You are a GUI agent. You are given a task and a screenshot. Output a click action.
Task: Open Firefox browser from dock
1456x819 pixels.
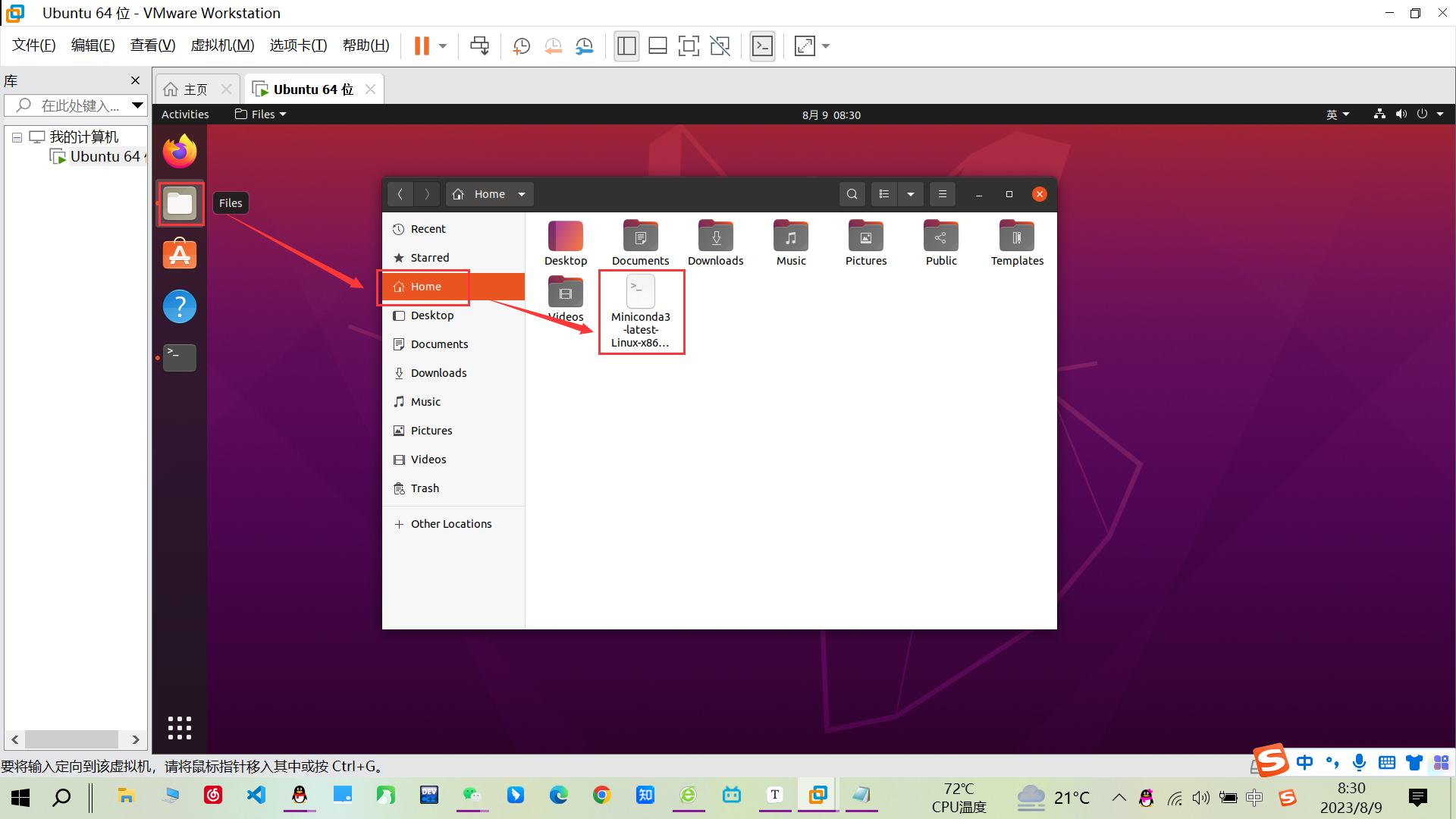pyautogui.click(x=180, y=152)
